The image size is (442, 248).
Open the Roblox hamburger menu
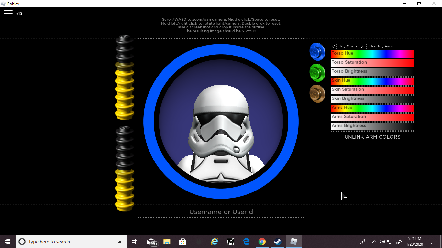8,13
